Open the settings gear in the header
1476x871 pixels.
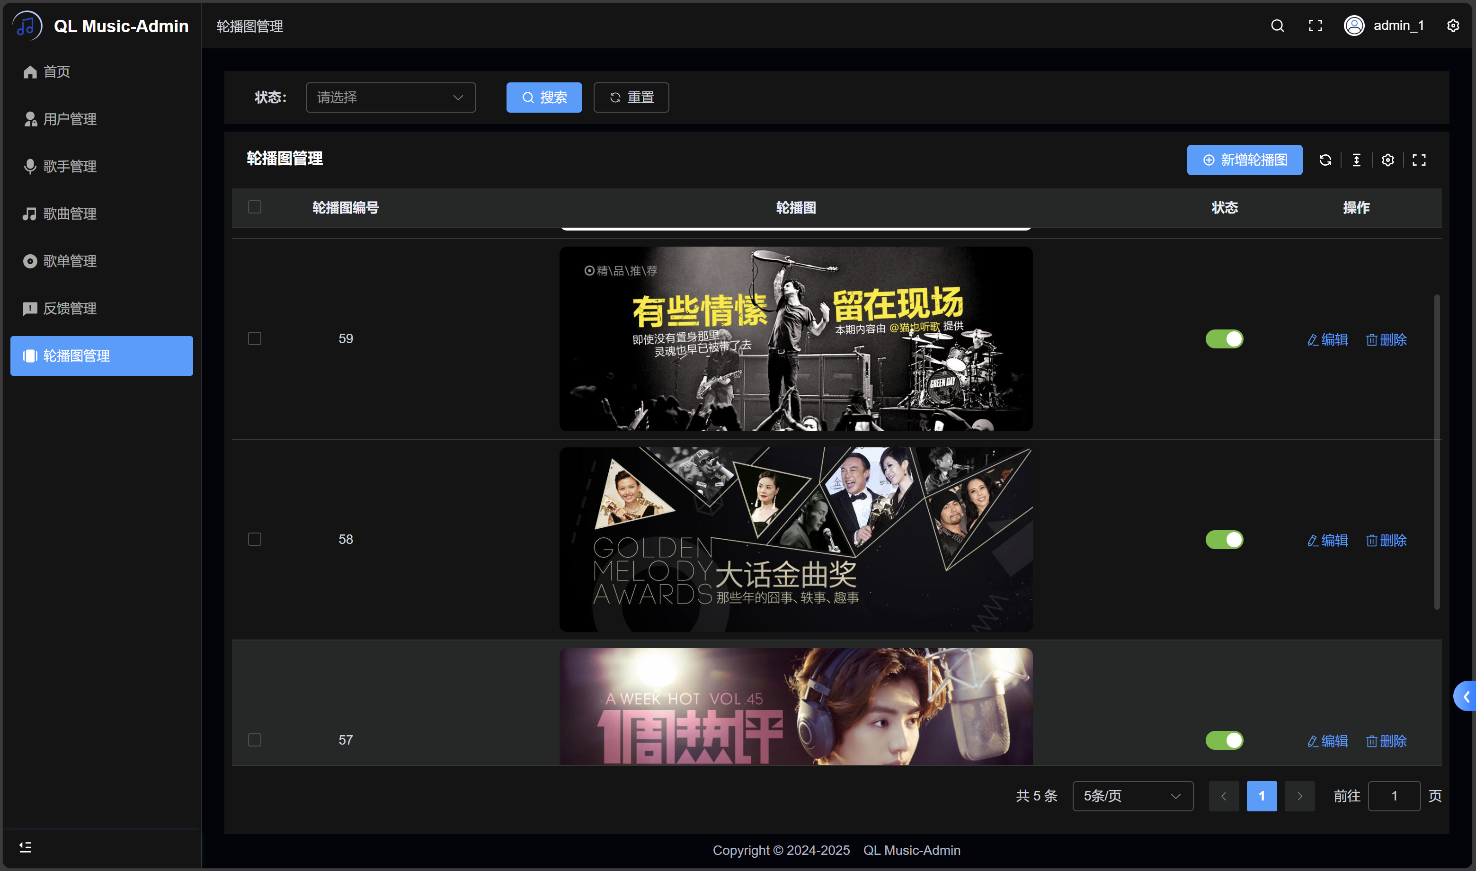coord(1452,26)
